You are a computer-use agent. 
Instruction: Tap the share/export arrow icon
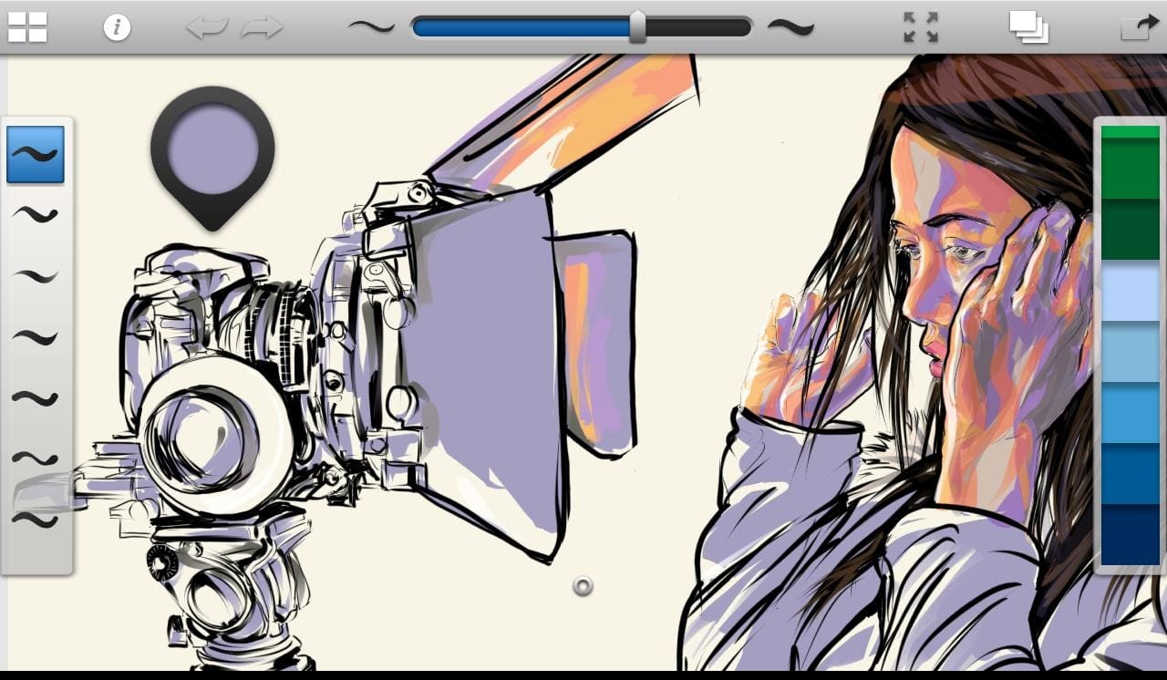1137,27
